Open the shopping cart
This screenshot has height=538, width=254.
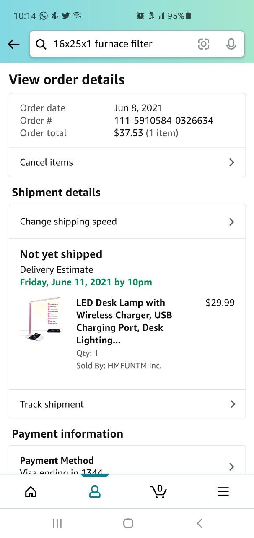(x=158, y=492)
